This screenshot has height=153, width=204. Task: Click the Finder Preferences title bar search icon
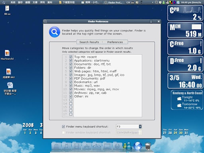tap(45, 22)
